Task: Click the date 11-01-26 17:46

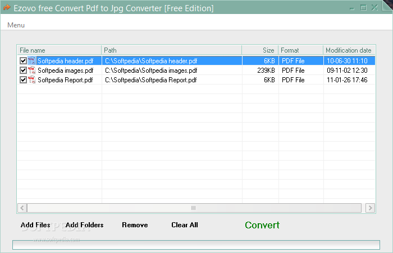Action: point(347,79)
